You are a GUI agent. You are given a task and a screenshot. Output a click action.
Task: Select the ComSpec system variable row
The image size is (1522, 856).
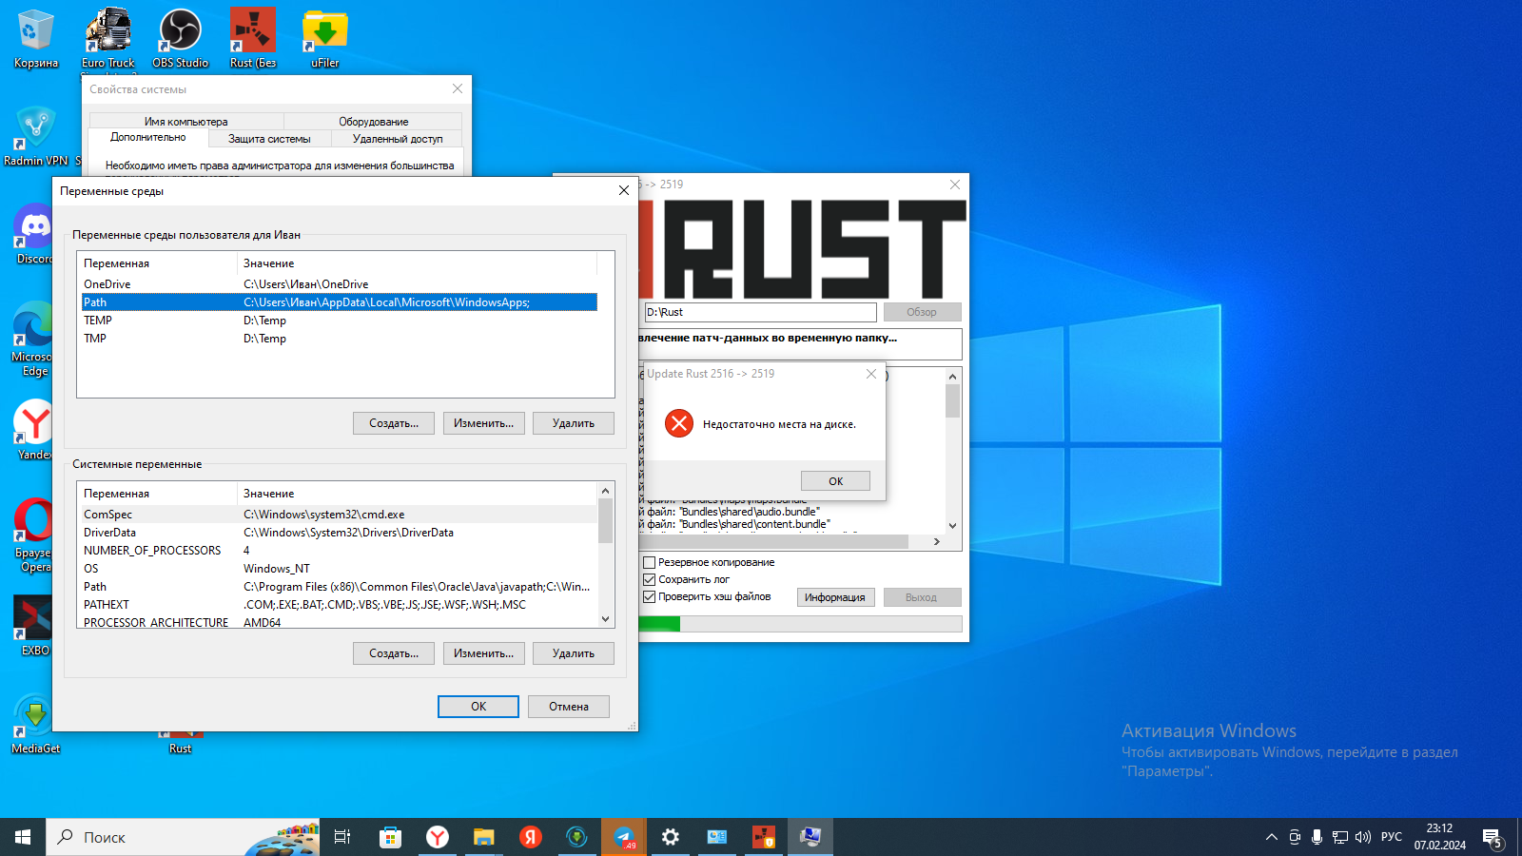point(340,515)
